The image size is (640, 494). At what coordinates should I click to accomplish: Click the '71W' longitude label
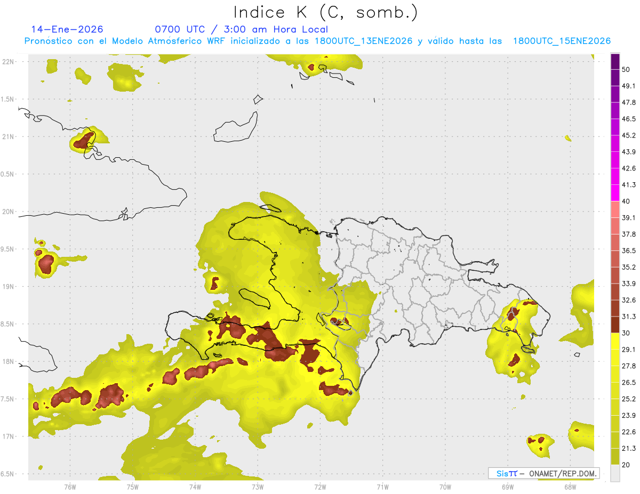point(382,487)
